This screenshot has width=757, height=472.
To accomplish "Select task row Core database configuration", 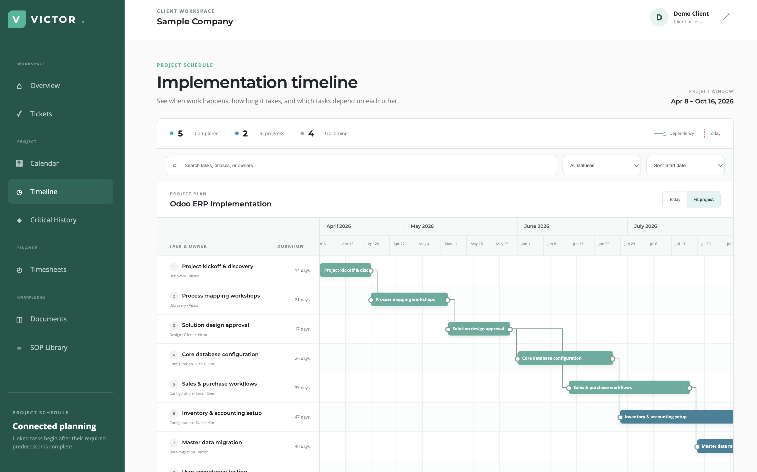I will pos(238,358).
